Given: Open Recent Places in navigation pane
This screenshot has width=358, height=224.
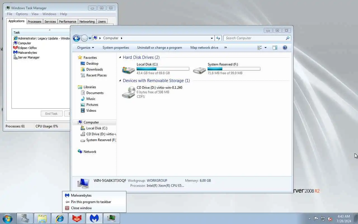Looking at the screenshot, I should (96, 75).
